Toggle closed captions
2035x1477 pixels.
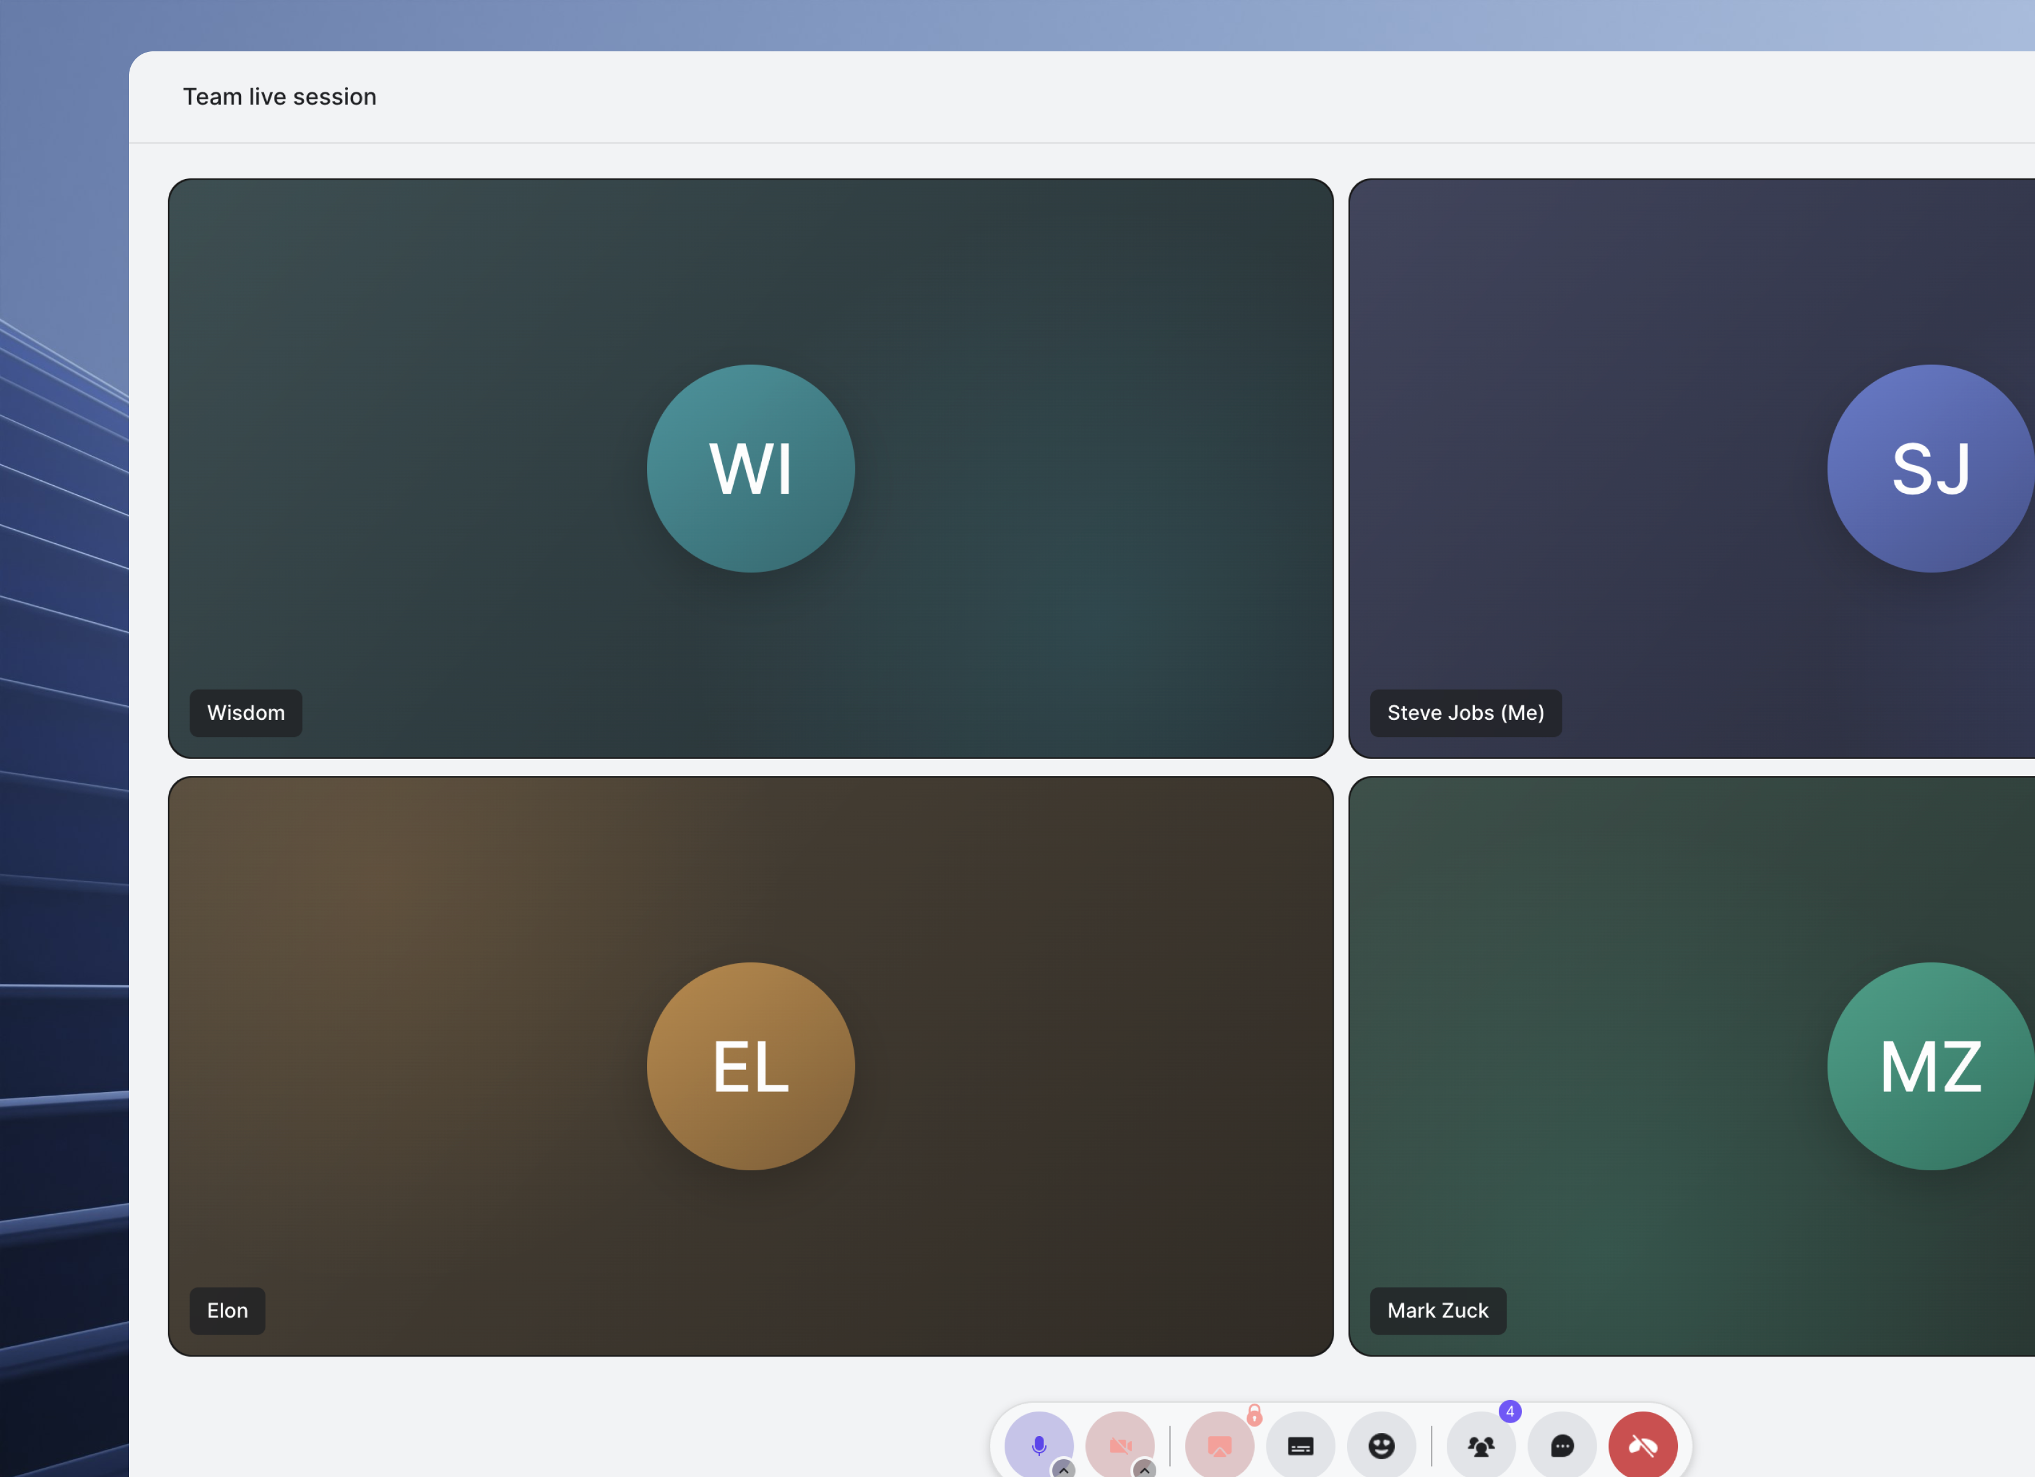click(1300, 1445)
